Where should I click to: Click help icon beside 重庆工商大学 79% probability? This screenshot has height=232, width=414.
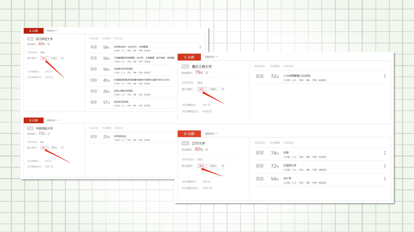click(207, 73)
